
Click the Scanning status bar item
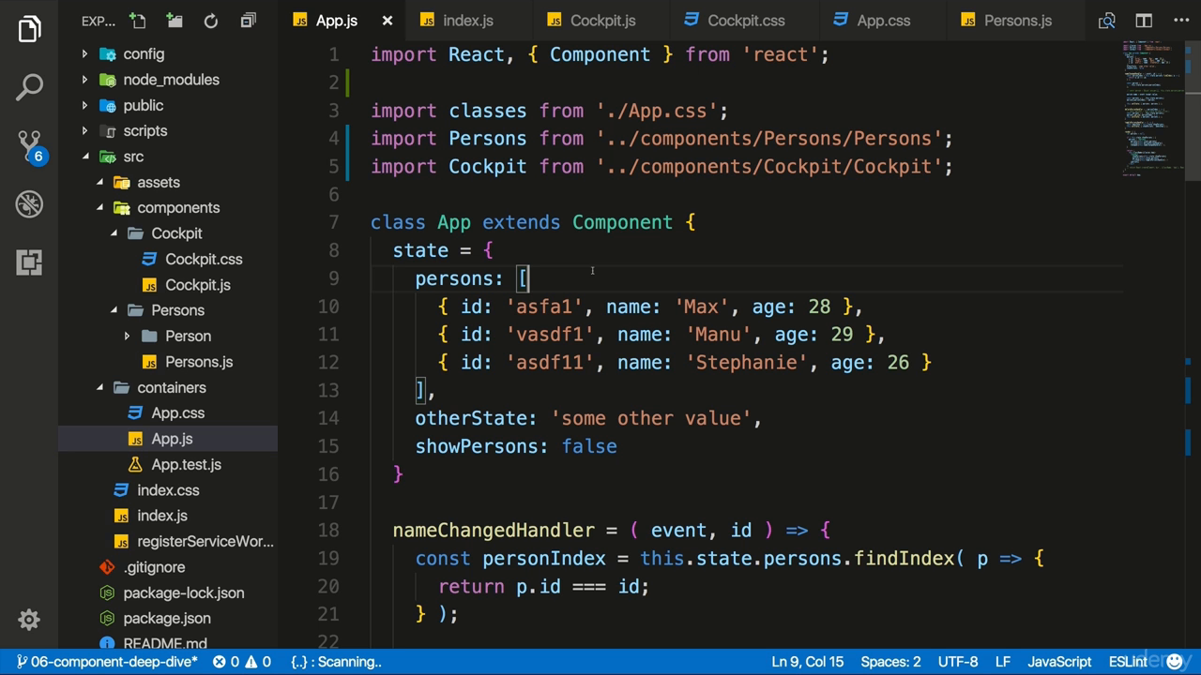(336, 662)
